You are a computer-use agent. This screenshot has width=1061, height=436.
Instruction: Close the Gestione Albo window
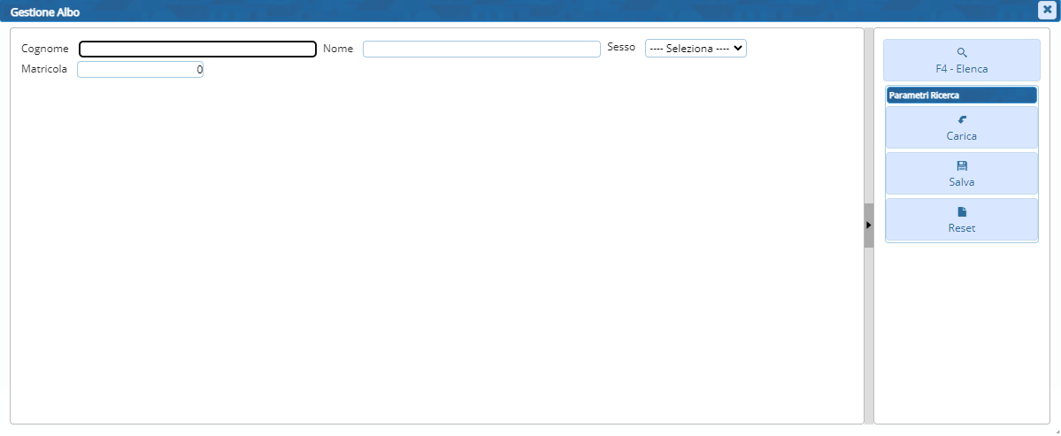[x=1046, y=9]
